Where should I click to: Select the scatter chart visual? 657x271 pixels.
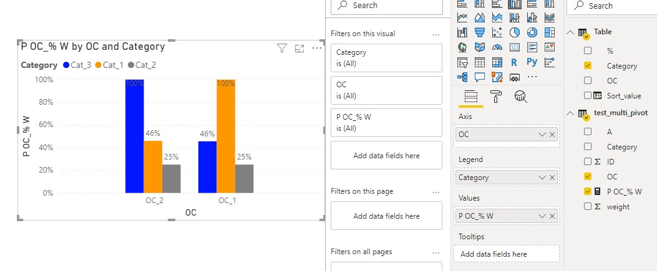coord(497,32)
